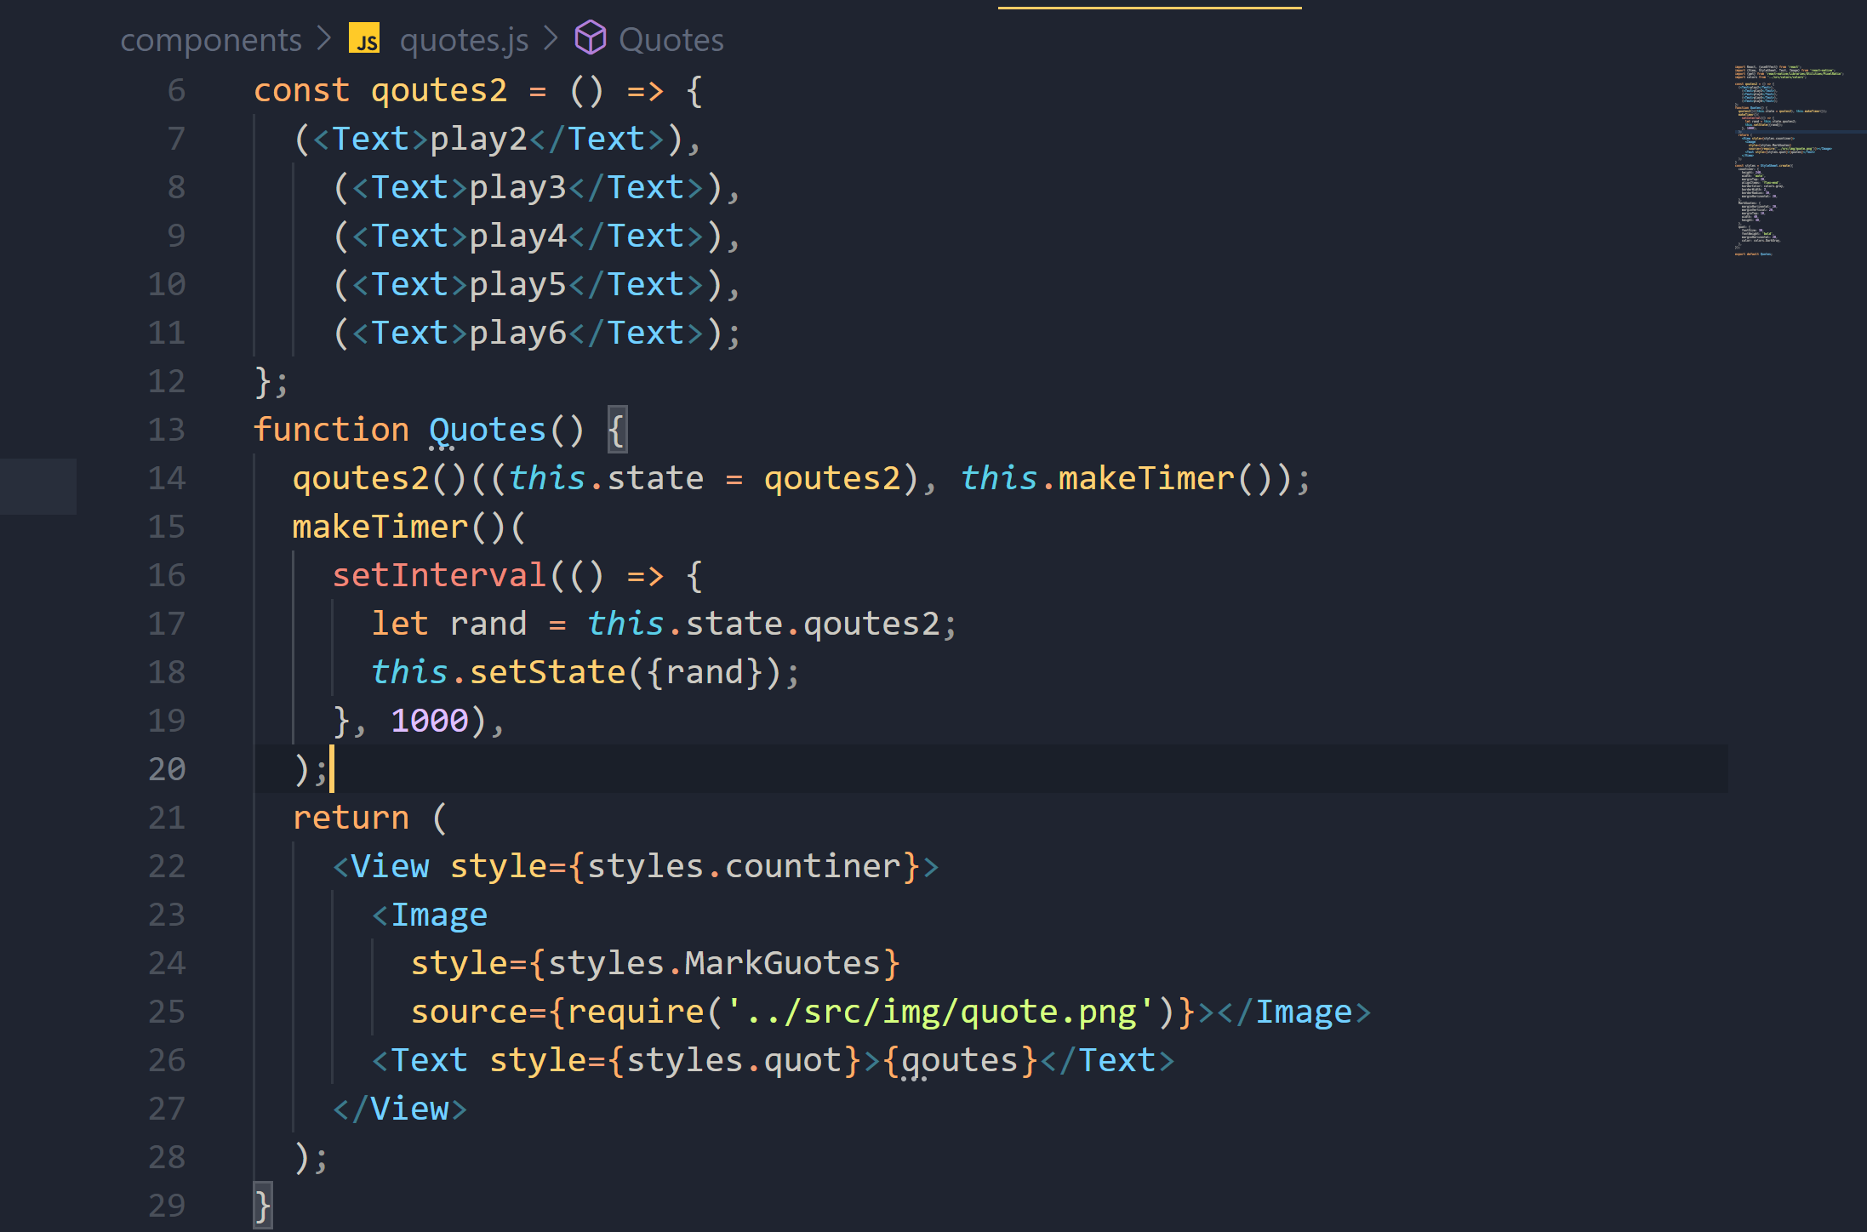Click the '../src/img/quote.png' string
The height and width of the screenshot is (1232, 1867).
click(x=940, y=1012)
